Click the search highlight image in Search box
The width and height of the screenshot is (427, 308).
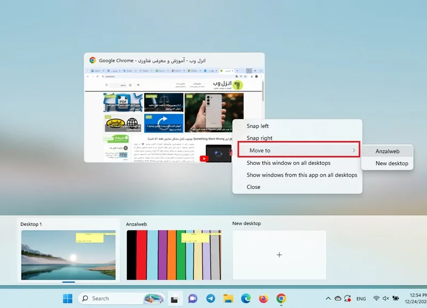point(154,298)
